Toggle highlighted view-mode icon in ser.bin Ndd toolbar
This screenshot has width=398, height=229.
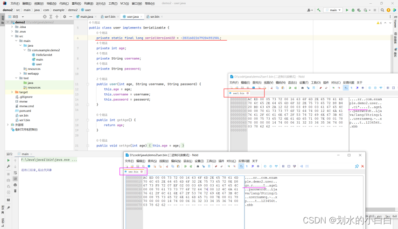pos(241,167)
